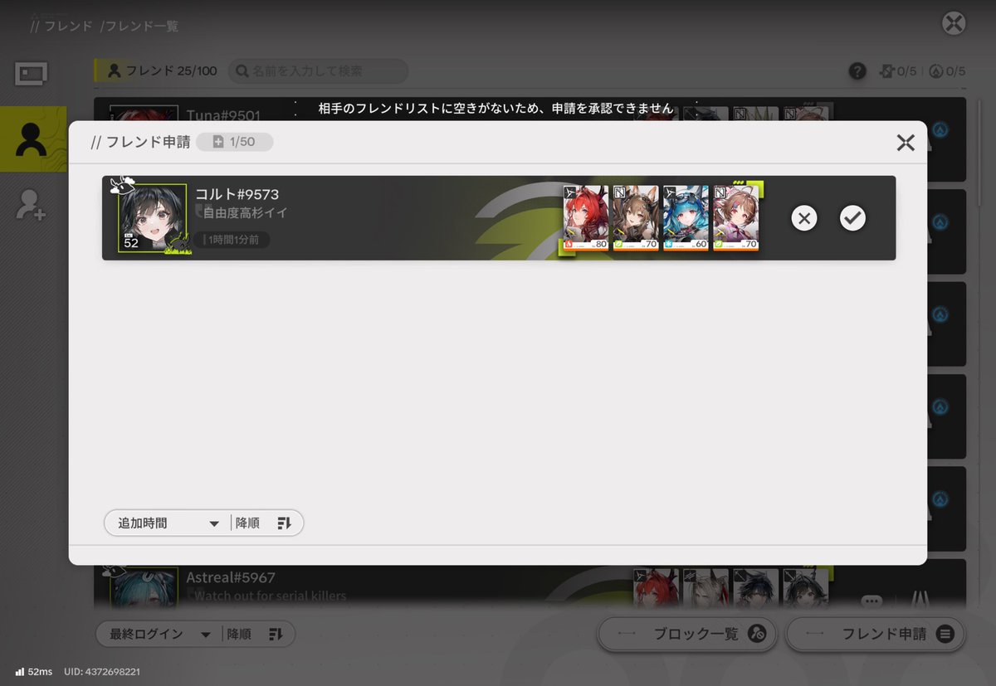Select the add friend sidebar tab
The image size is (996, 686).
point(31,204)
